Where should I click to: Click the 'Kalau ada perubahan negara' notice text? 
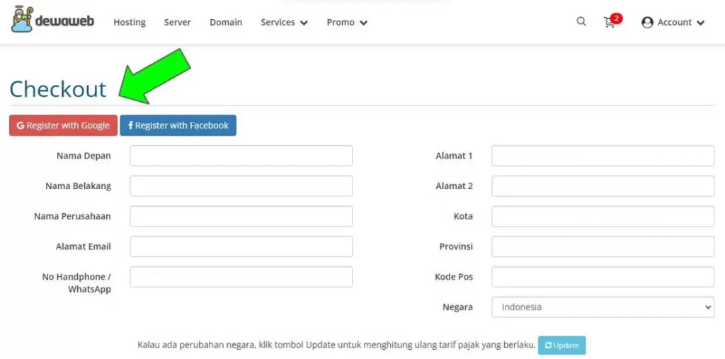coord(336,345)
